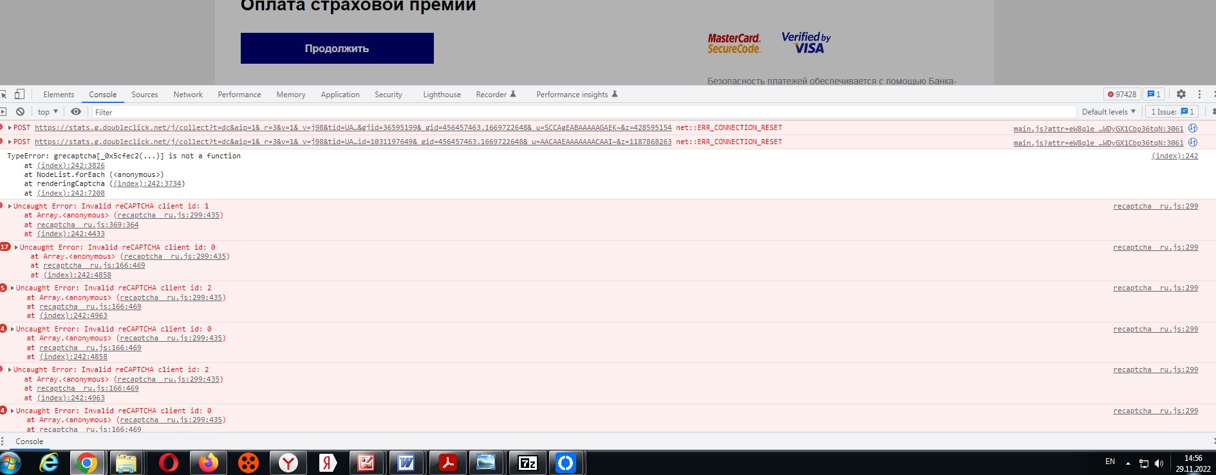Image resolution: width=1216 pixels, height=475 pixels.
Task: Open the (index):242 source link
Action: point(1174,156)
